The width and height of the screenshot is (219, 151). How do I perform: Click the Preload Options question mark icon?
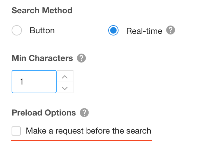pos(84,113)
